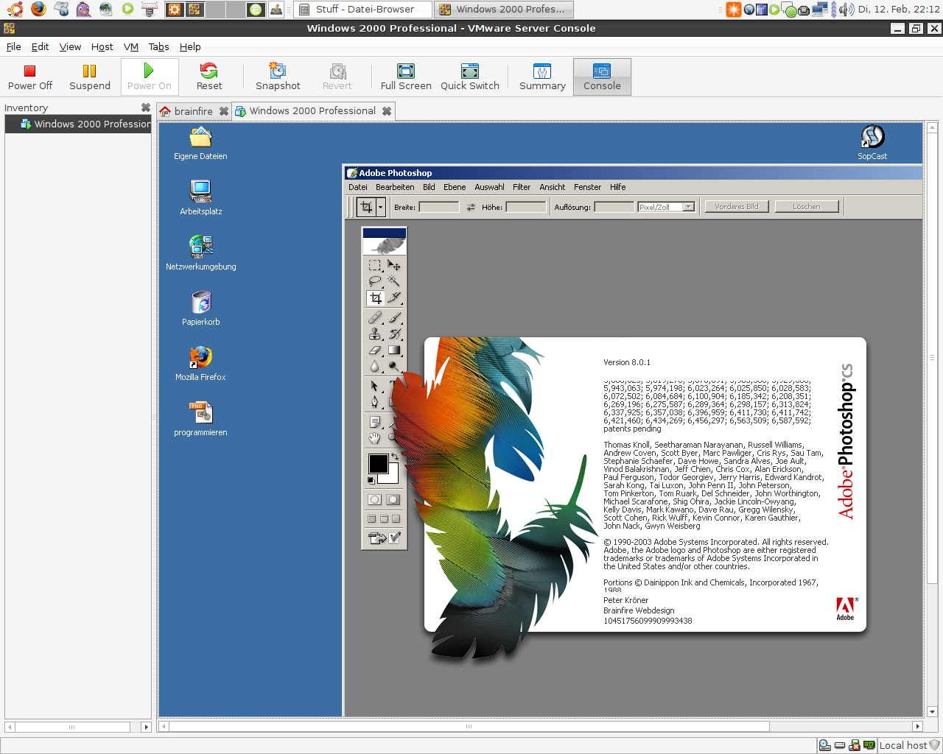Select the Move tool in Photoshop
Image resolution: width=943 pixels, height=754 pixels.
pyautogui.click(x=394, y=265)
